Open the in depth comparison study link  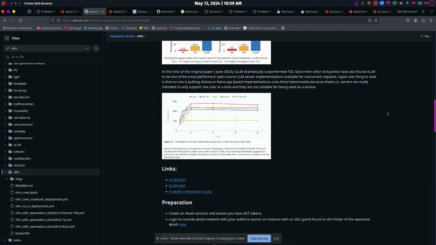click(190, 192)
